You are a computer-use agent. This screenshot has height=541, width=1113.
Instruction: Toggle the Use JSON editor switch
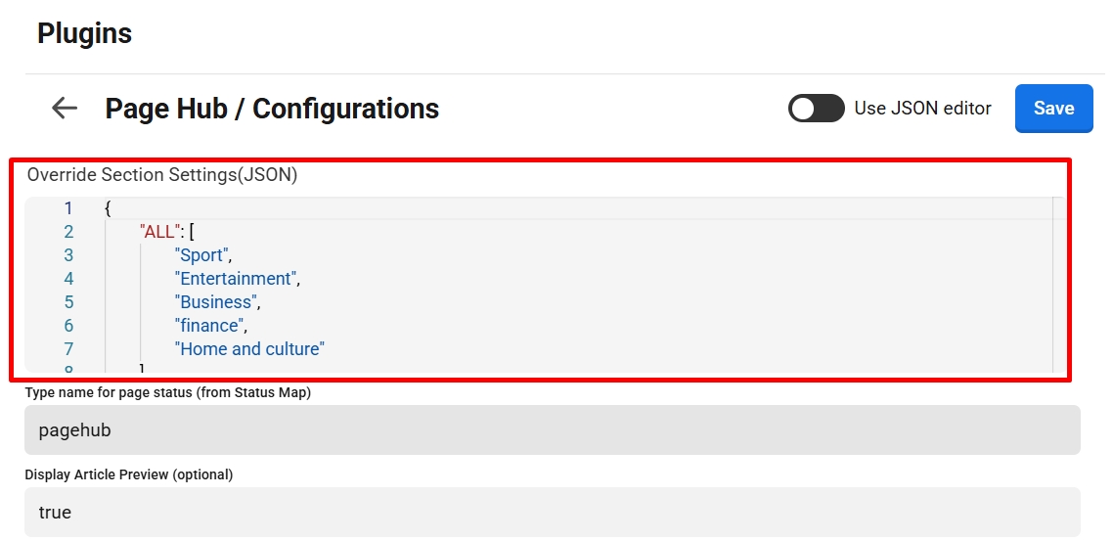click(816, 109)
